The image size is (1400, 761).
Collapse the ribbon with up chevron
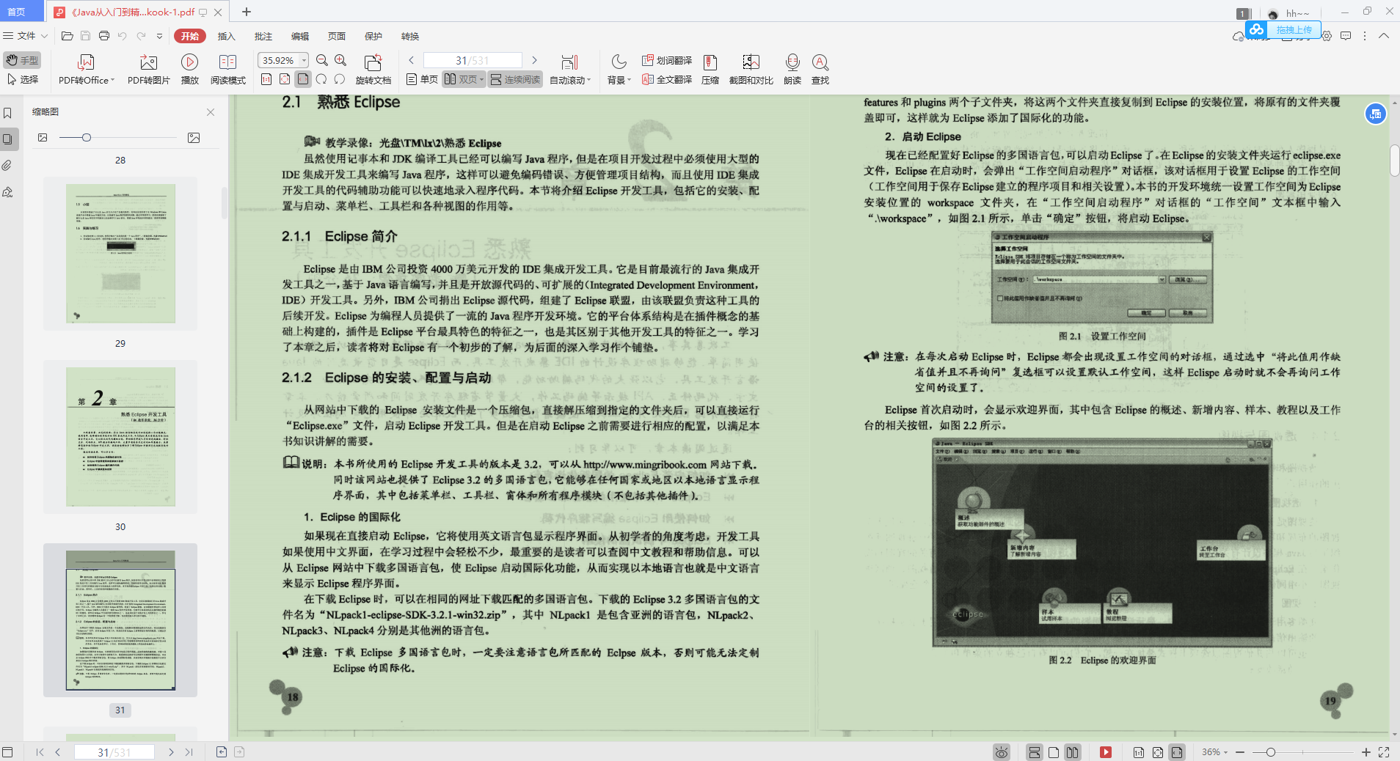(1384, 36)
